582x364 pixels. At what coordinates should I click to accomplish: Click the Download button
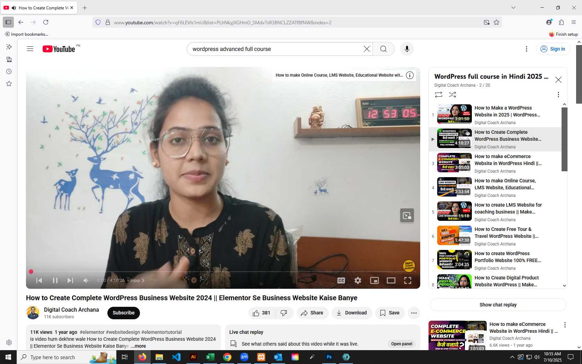352,313
